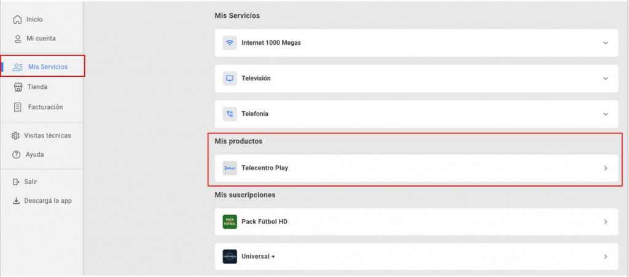Click the Descargá la app link

pyautogui.click(x=48, y=201)
